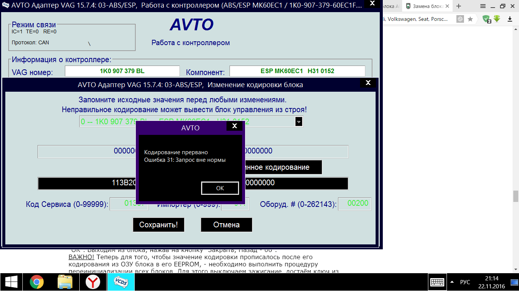Close the AVTO error message box

234,126
